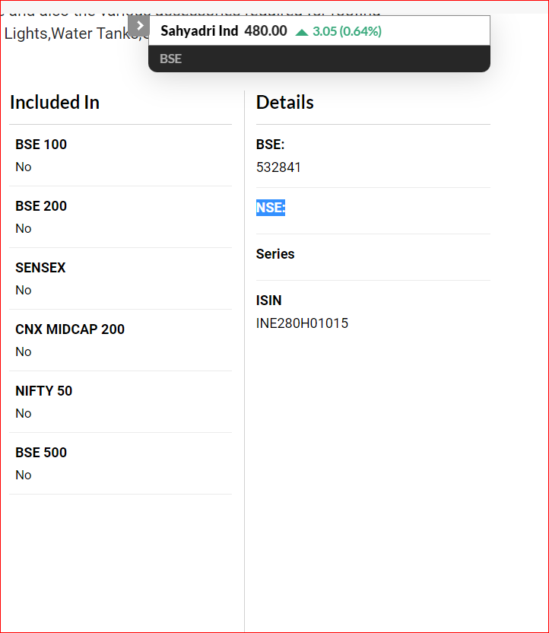
Task: Select the BSE tab below the ticker
Action: [170, 59]
